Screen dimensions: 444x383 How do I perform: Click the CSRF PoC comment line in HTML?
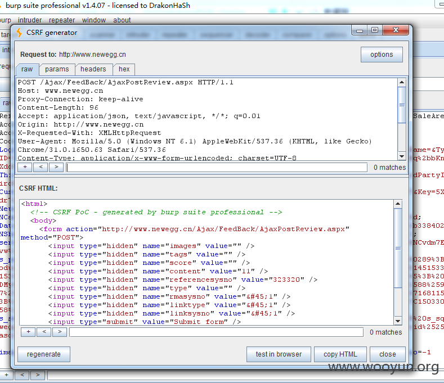[x=156, y=212]
